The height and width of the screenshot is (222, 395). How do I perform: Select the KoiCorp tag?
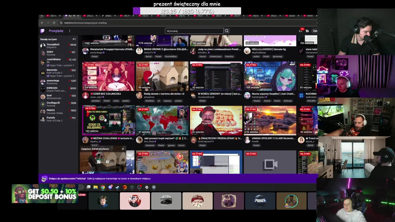pos(288,101)
